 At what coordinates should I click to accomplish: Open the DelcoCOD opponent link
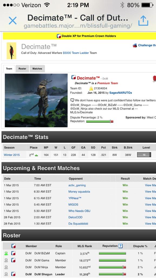75,217
